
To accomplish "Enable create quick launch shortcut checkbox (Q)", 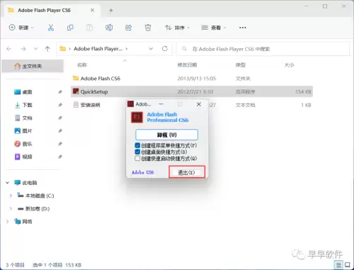I will tap(137, 158).
